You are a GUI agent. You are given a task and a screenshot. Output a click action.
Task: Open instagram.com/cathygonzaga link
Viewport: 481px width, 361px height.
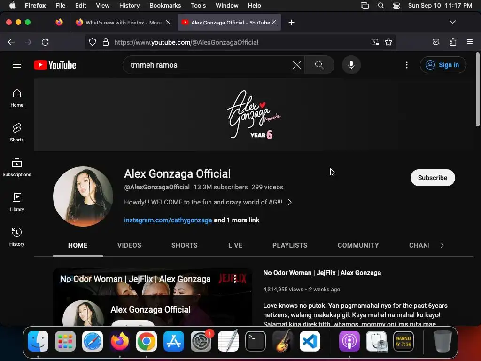(168, 220)
